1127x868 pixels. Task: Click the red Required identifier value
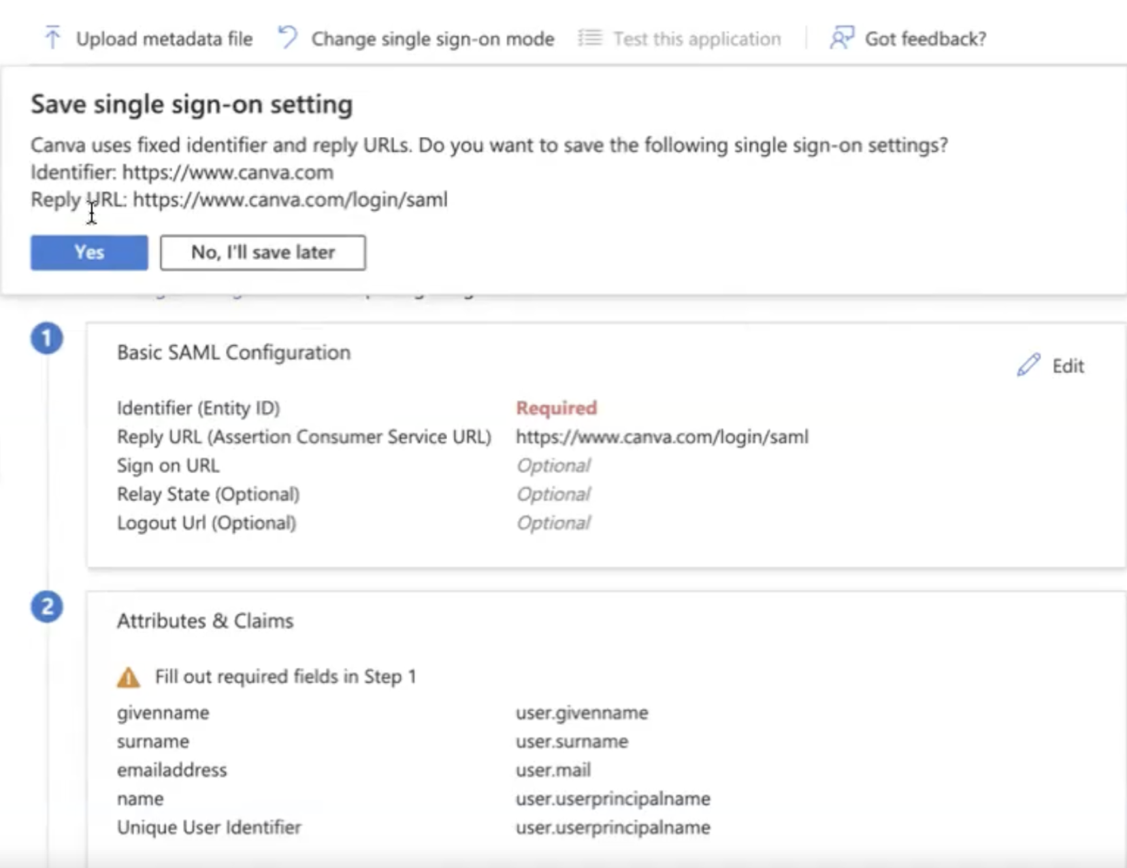556,408
